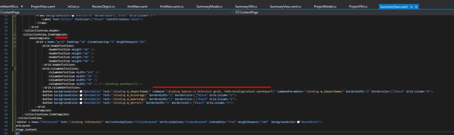Close the active SummaryView.xaml tab
Screen dimensions: 454x135
(x=416, y=7)
